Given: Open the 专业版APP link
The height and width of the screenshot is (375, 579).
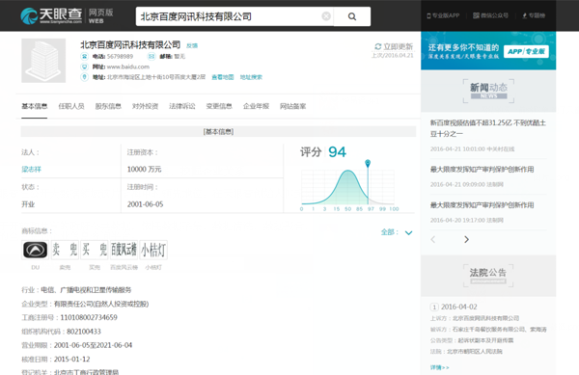Looking at the screenshot, I should [443, 15].
